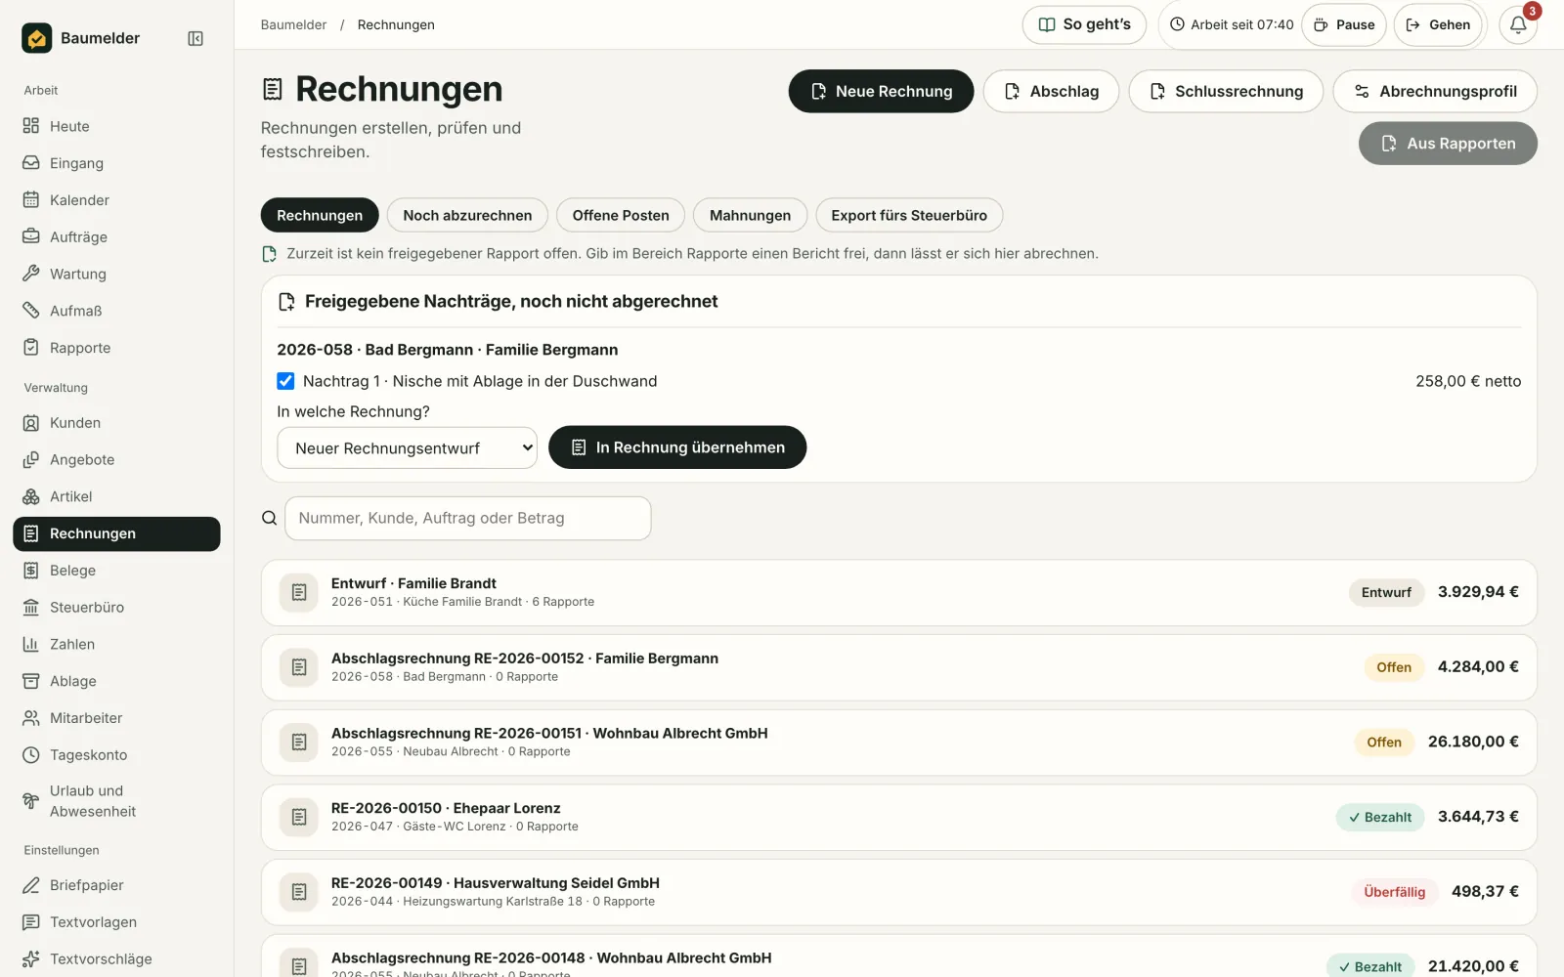Image resolution: width=1564 pixels, height=977 pixels.
Task: Click Gehen to clock out
Action: (x=1438, y=24)
